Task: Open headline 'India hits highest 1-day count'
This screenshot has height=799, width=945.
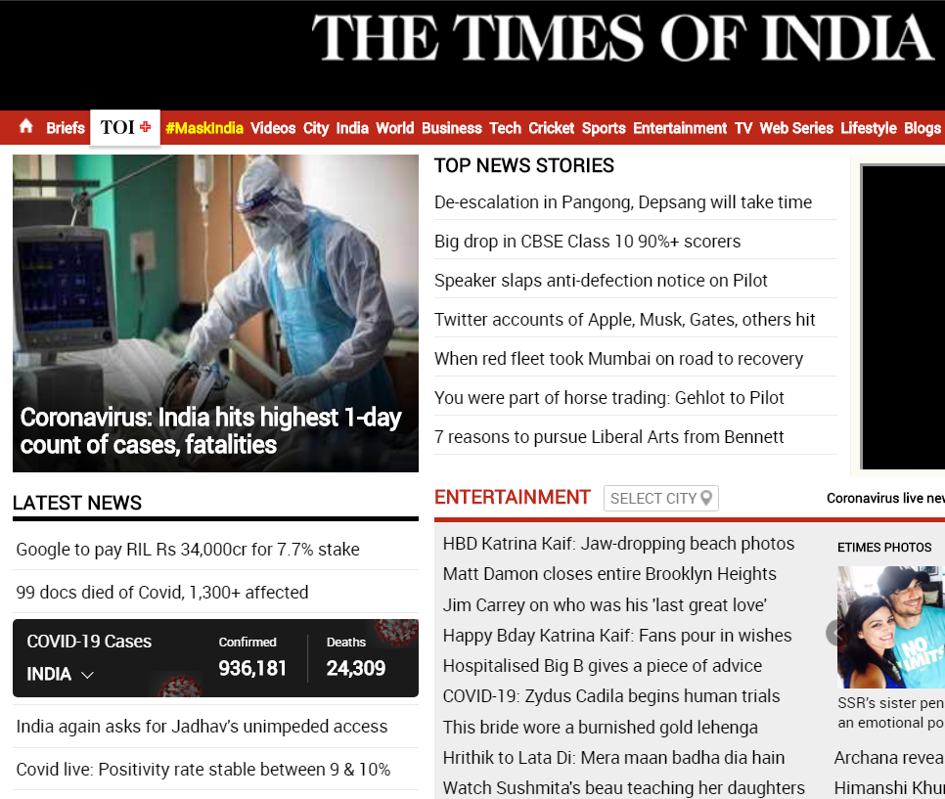Action: [x=210, y=431]
